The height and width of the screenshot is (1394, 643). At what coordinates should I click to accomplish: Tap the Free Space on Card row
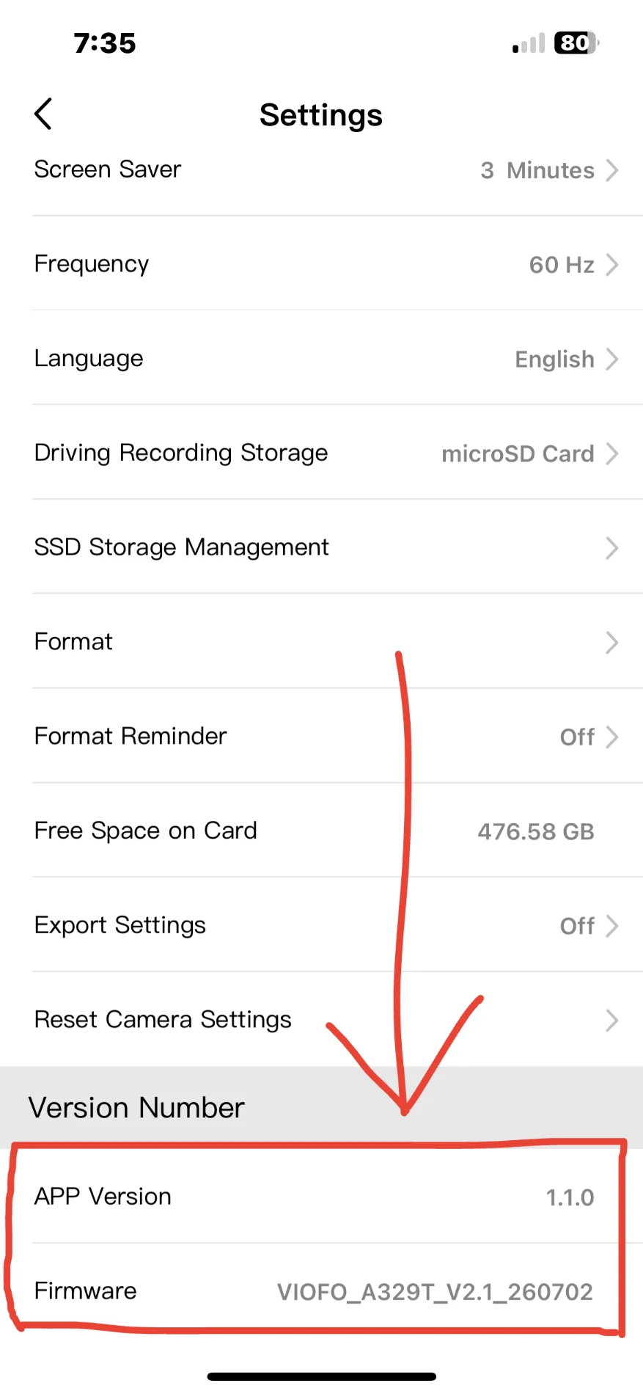[321, 831]
